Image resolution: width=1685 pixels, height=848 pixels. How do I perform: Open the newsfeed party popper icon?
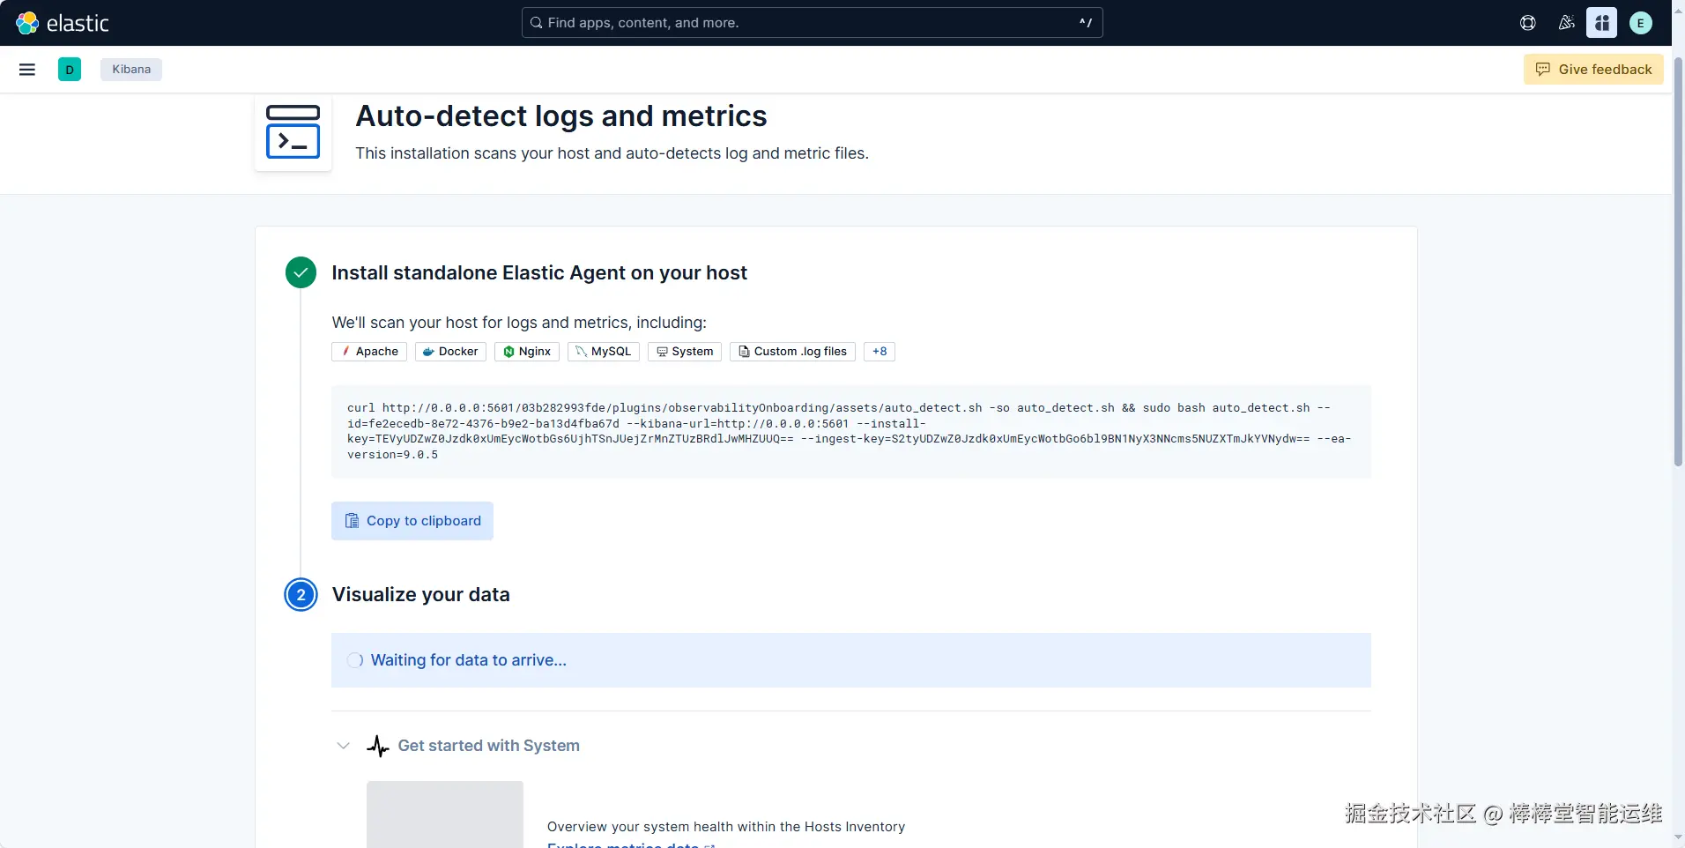click(1566, 23)
